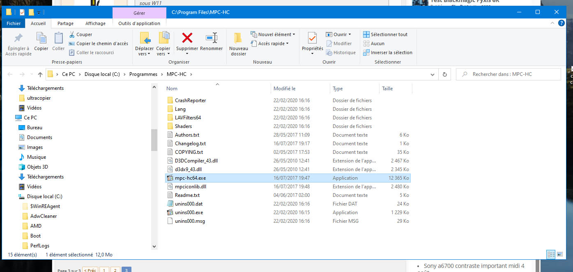This screenshot has width=573, height=272.
Task: Switch to details view icon
Action: pos(551,255)
